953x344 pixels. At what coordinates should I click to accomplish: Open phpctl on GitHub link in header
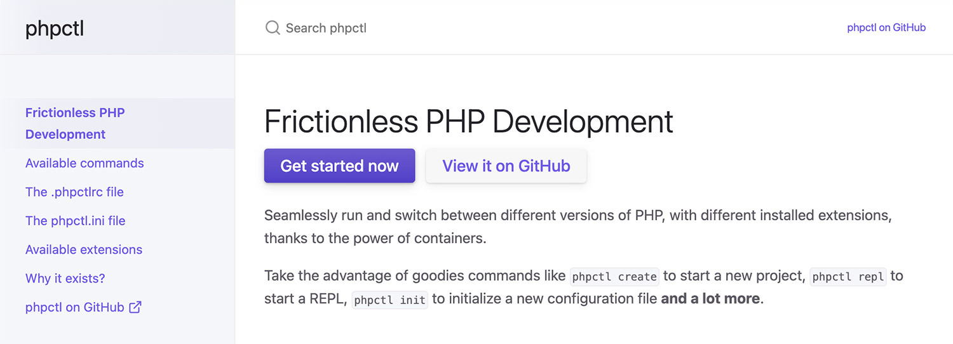pos(886,28)
